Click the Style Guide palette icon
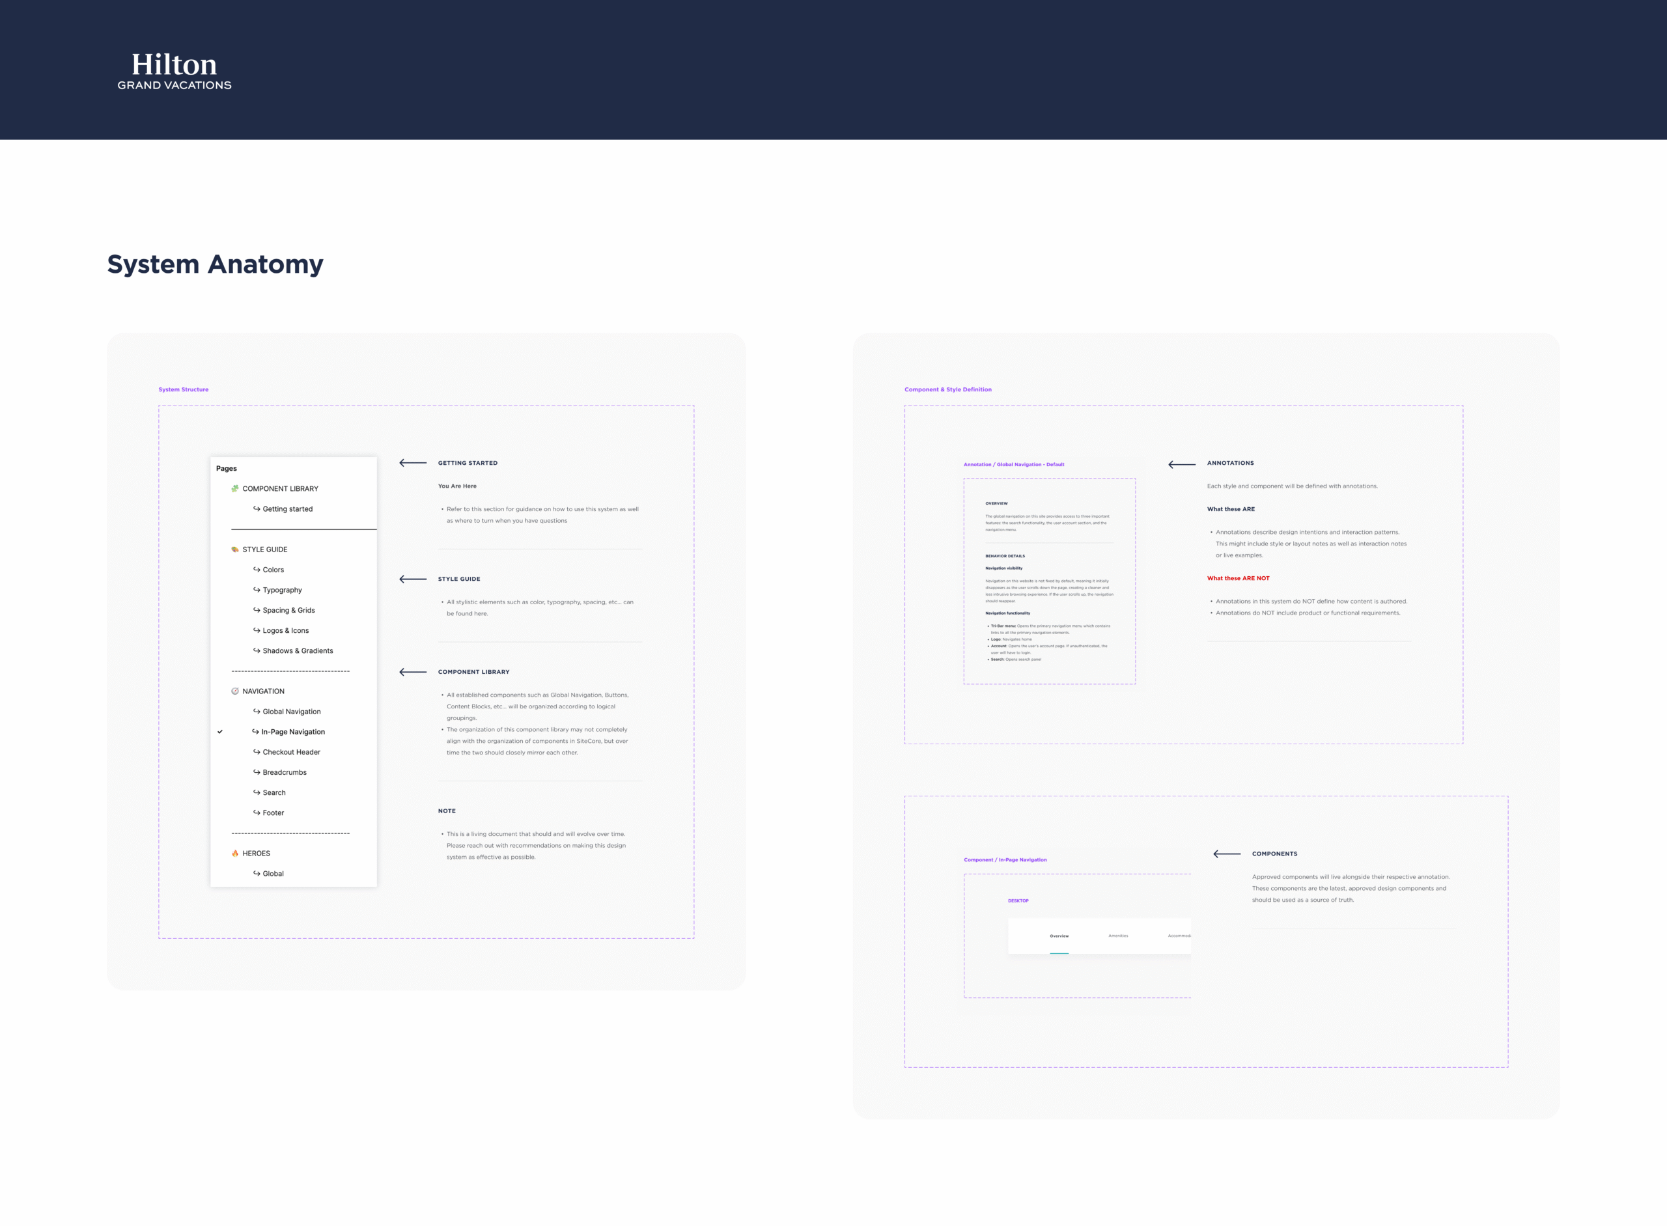1667x1226 pixels. [x=235, y=549]
